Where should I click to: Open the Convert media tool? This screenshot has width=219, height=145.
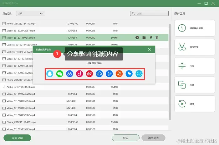[195, 104]
